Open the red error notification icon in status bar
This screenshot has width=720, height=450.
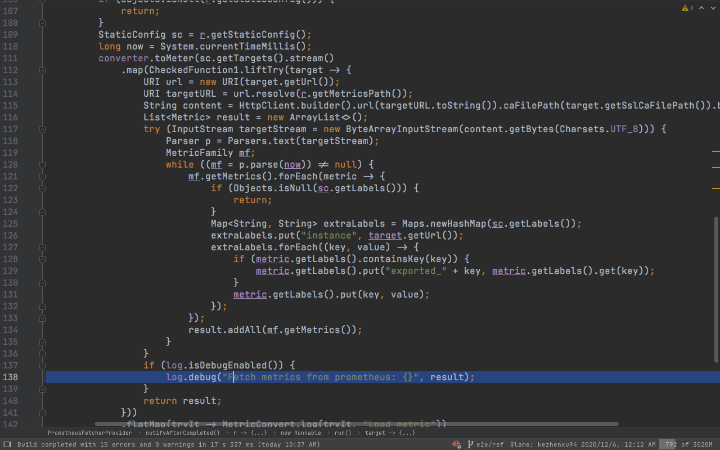[x=457, y=444]
